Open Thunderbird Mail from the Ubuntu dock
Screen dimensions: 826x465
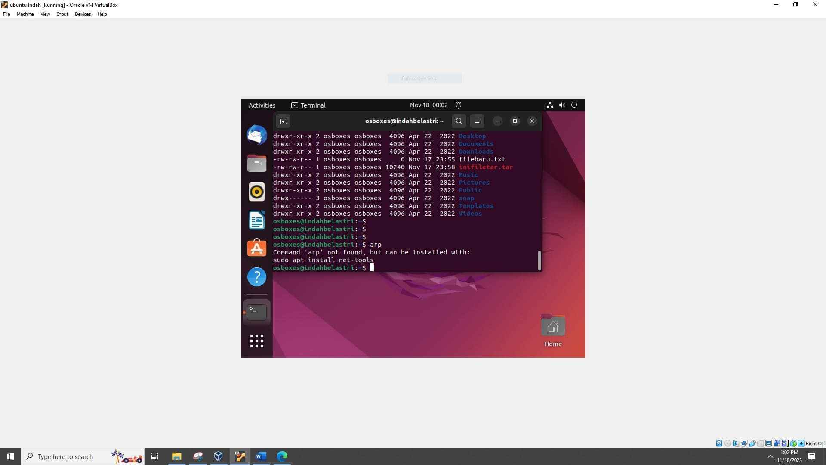pos(257,135)
